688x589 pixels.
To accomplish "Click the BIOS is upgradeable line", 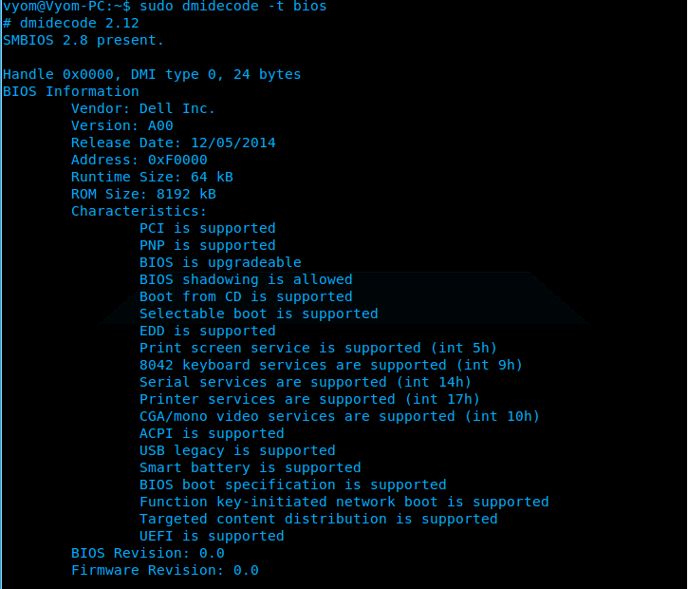I will pos(220,263).
